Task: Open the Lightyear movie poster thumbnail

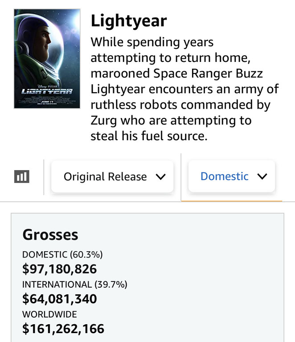Action: (x=47, y=59)
